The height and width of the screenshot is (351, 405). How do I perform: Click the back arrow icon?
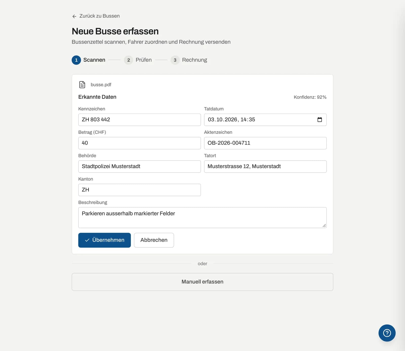coord(74,16)
